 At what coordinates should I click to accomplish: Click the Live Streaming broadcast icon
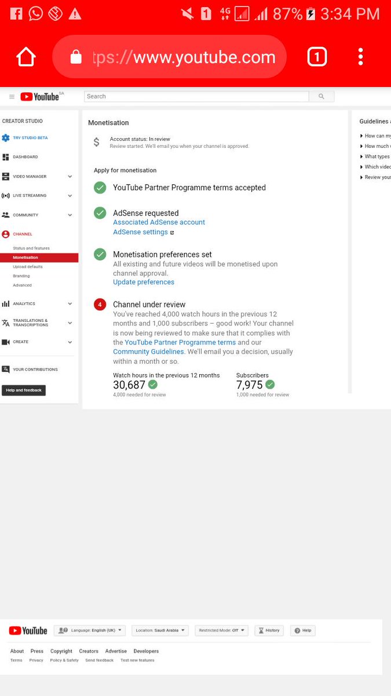[6, 195]
